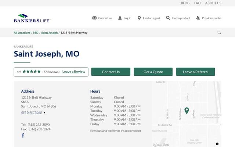Click the Mapbox logo on the map
The image size is (235, 147).
pyautogui.click(x=161, y=144)
